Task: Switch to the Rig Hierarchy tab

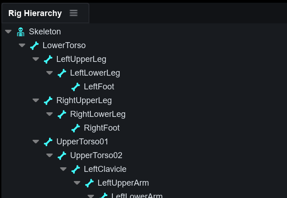Action: point(35,13)
